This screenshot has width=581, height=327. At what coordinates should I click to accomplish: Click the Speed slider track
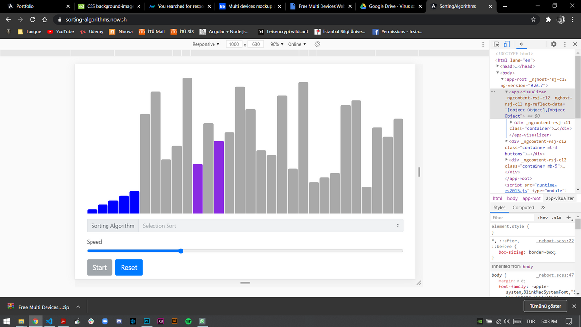[x=290, y=251]
